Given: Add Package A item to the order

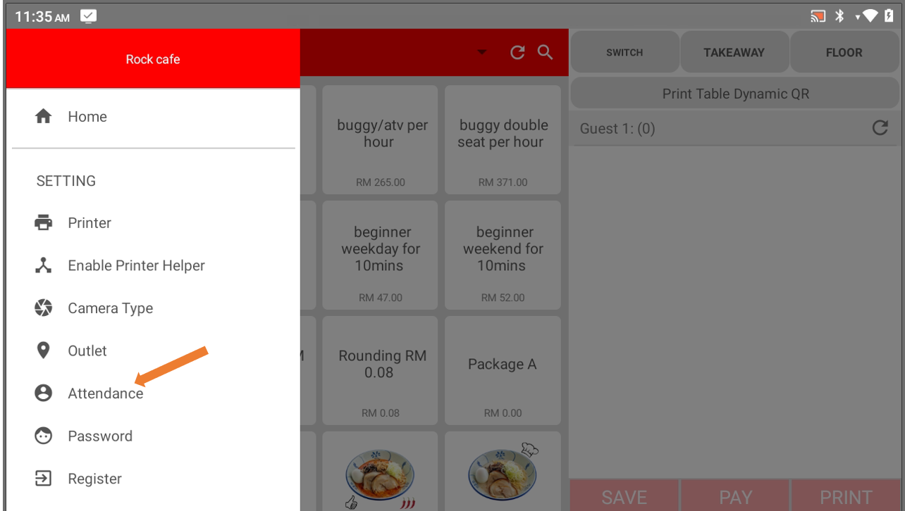Looking at the screenshot, I should point(503,369).
